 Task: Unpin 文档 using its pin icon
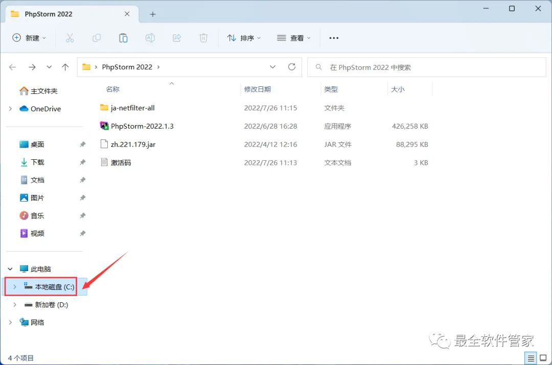point(82,180)
